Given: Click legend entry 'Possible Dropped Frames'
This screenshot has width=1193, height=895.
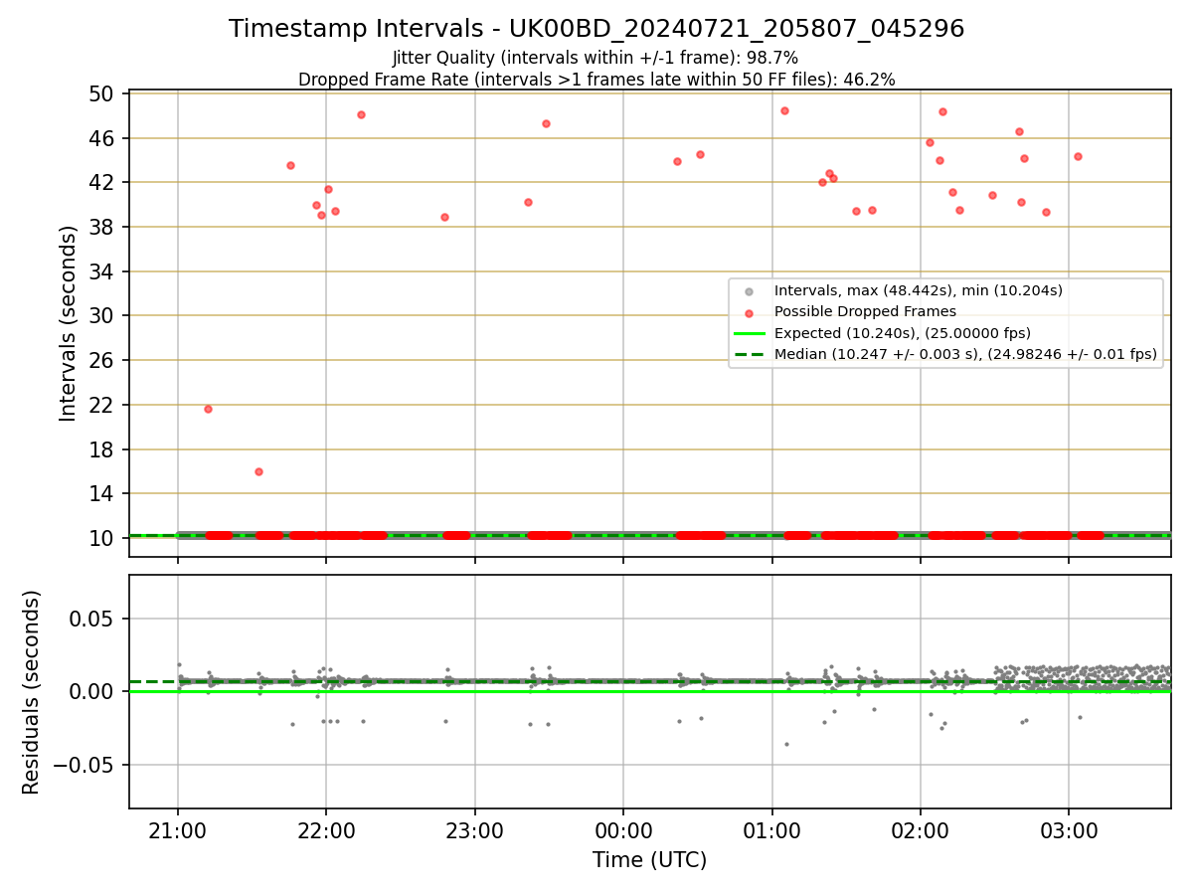Looking at the screenshot, I should tap(865, 311).
